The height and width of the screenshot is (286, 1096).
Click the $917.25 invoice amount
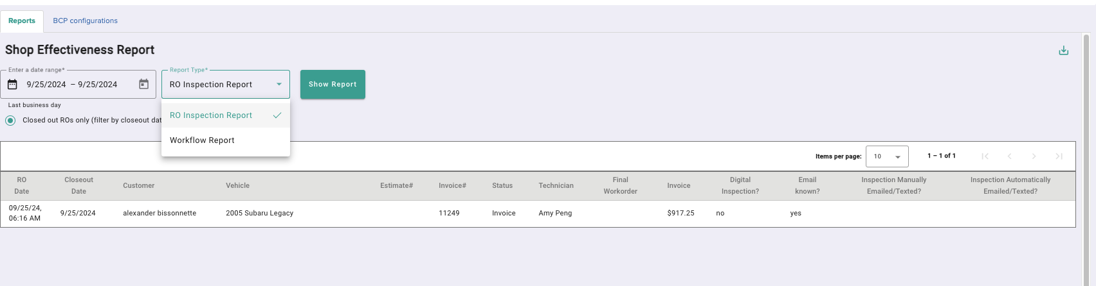point(680,213)
